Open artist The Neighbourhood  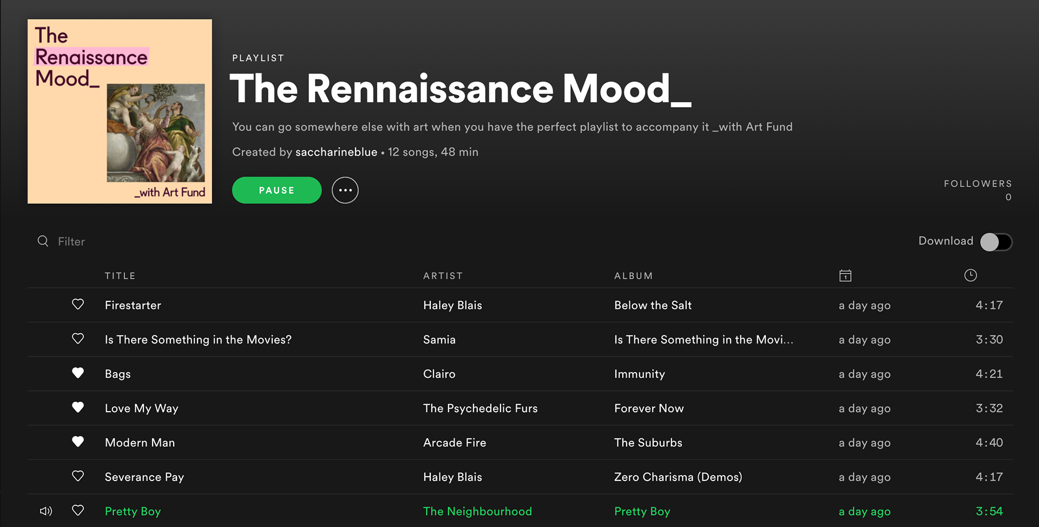pyautogui.click(x=477, y=511)
